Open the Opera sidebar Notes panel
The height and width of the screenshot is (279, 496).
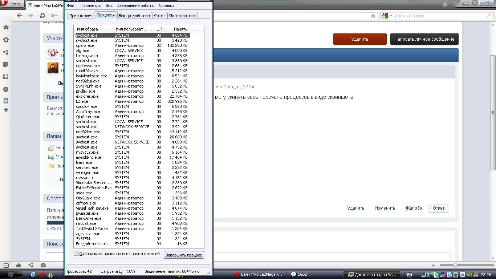point(6,65)
